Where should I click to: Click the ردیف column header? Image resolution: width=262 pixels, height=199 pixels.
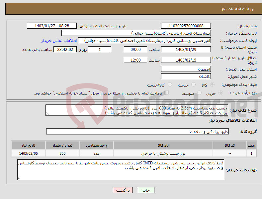click(251, 145)
